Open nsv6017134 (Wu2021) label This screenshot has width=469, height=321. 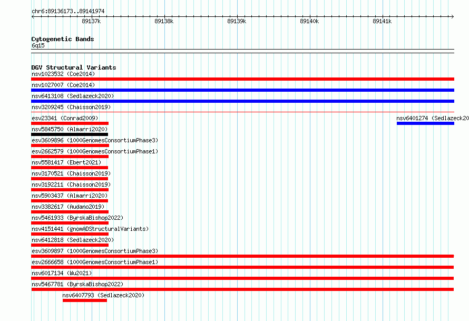pos(62,273)
